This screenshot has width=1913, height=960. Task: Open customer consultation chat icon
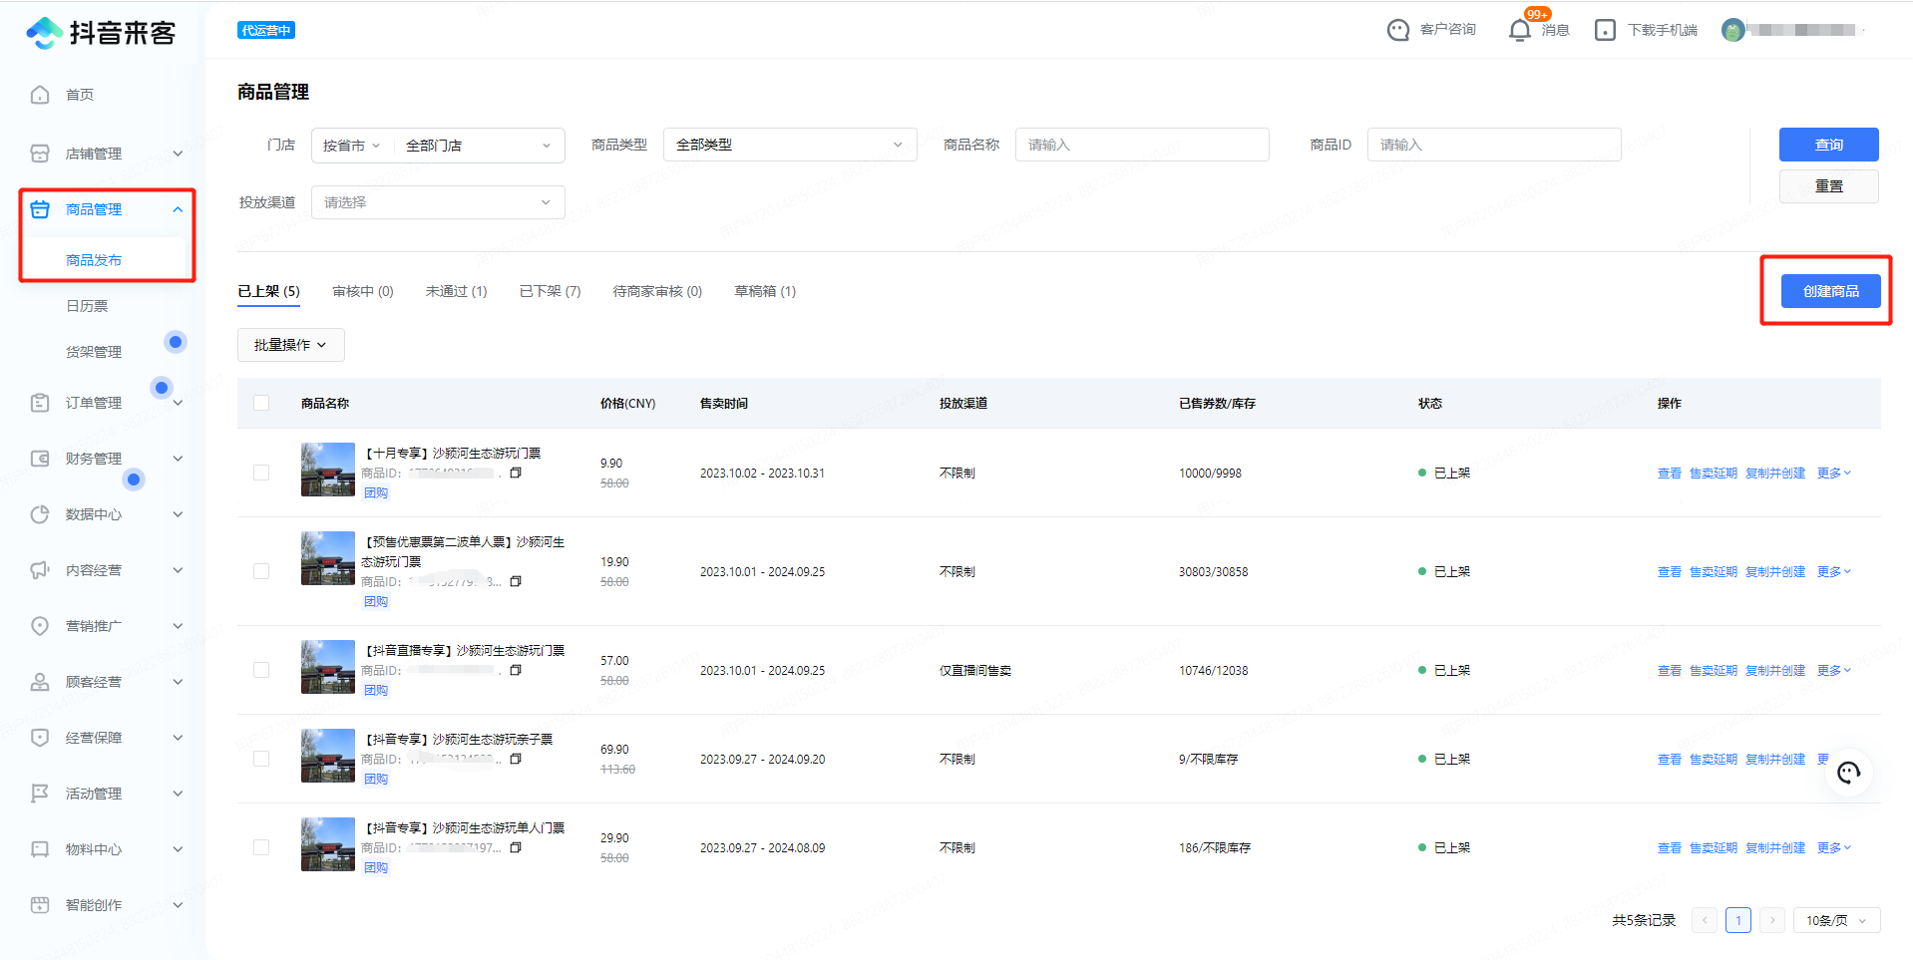click(x=1398, y=30)
